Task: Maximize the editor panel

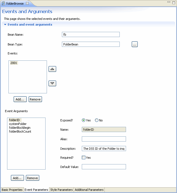Action: point(174,2)
